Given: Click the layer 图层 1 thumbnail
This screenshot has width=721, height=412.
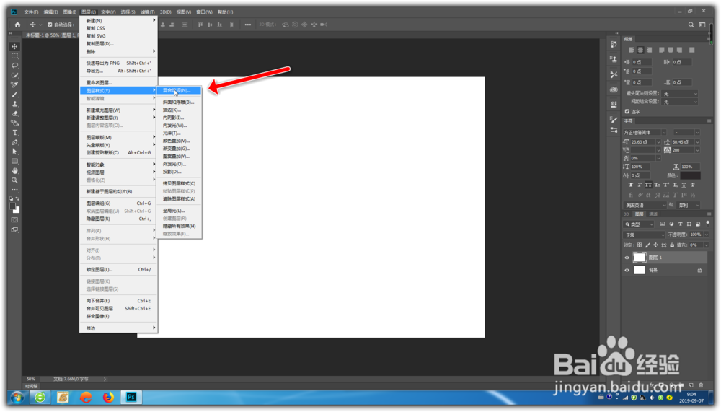Looking at the screenshot, I should (x=640, y=258).
